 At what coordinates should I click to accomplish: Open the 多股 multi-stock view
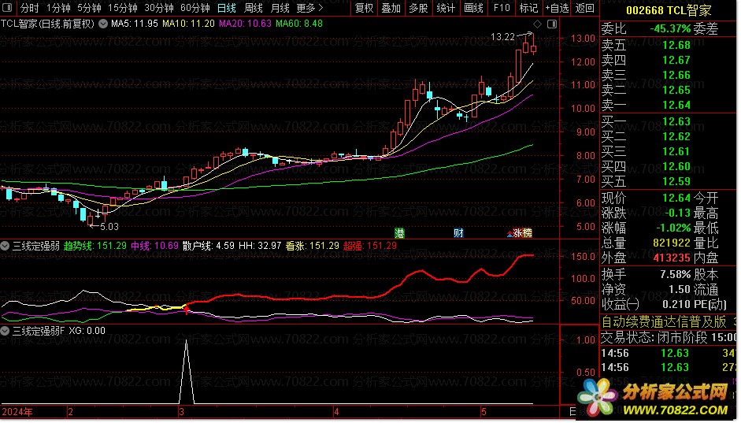(x=418, y=8)
